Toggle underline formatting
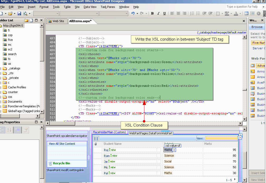 [x=165, y=13]
